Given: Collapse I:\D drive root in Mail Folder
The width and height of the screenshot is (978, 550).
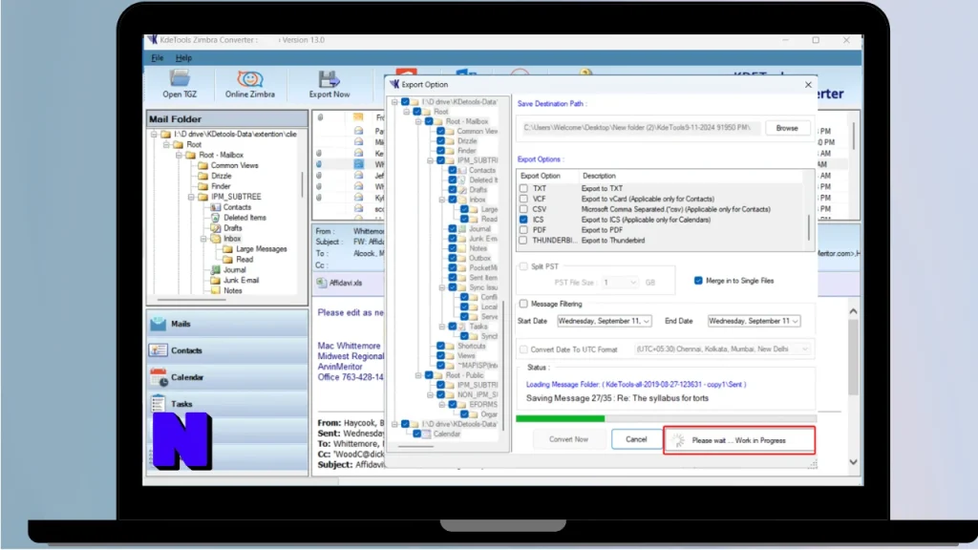Looking at the screenshot, I should (154, 134).
